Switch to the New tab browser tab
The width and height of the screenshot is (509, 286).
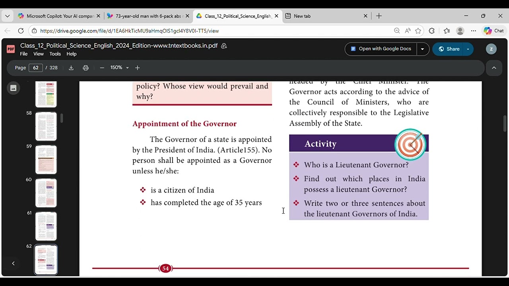coord(326,16)
